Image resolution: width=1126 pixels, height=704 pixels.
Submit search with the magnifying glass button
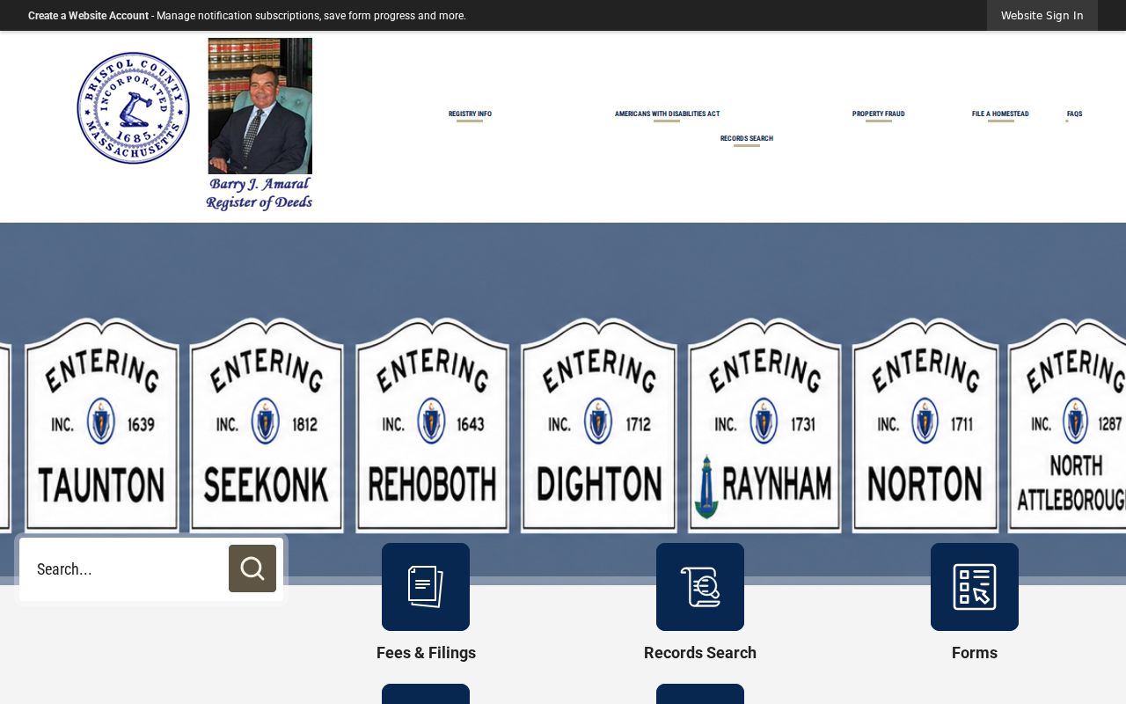tap(252, 568)
